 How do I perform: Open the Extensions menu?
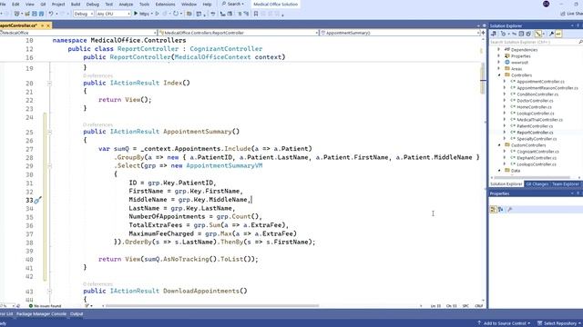tap(165, 4)
